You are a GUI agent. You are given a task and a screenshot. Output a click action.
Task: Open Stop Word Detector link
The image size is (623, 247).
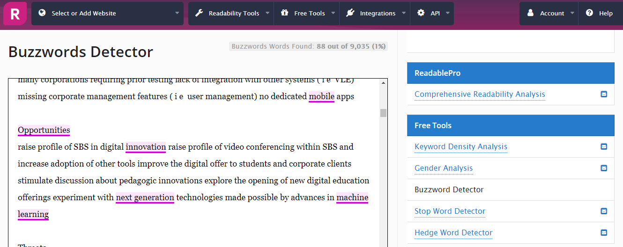click(450, 211)
